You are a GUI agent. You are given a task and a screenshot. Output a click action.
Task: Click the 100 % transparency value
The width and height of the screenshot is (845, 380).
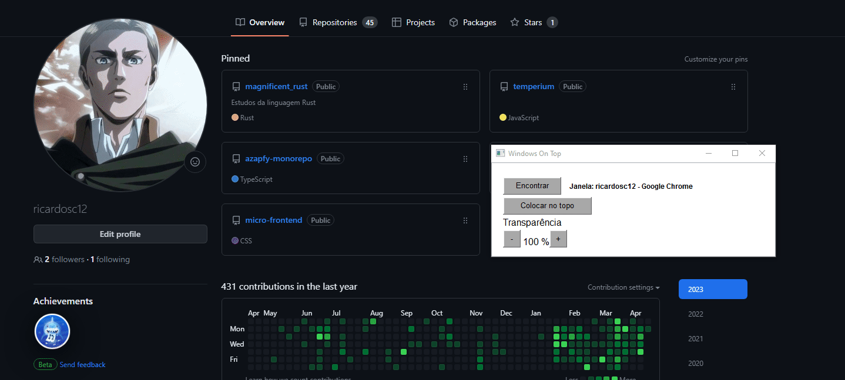click(x=536, y=242)
